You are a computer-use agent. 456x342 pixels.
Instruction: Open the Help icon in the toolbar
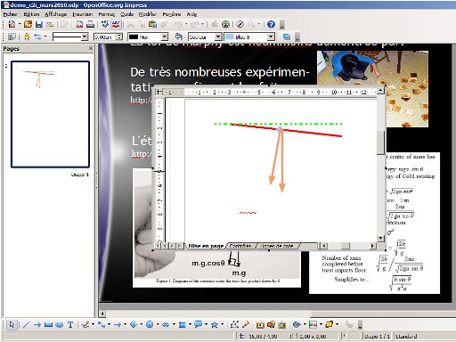pyautogui.click(x=271, y=24)
